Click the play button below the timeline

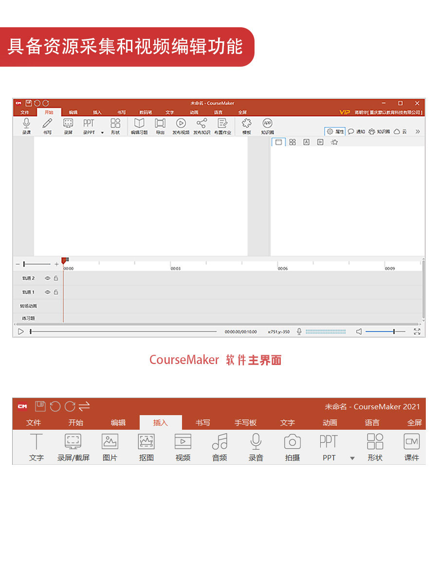click(x=21, y=331)
